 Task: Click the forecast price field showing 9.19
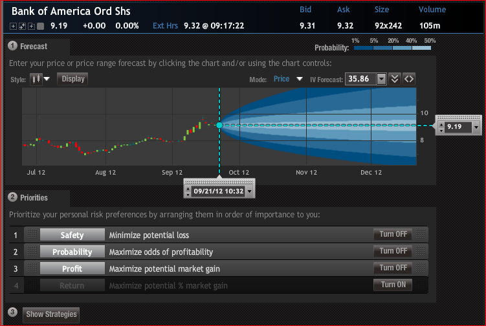[458, 127]
